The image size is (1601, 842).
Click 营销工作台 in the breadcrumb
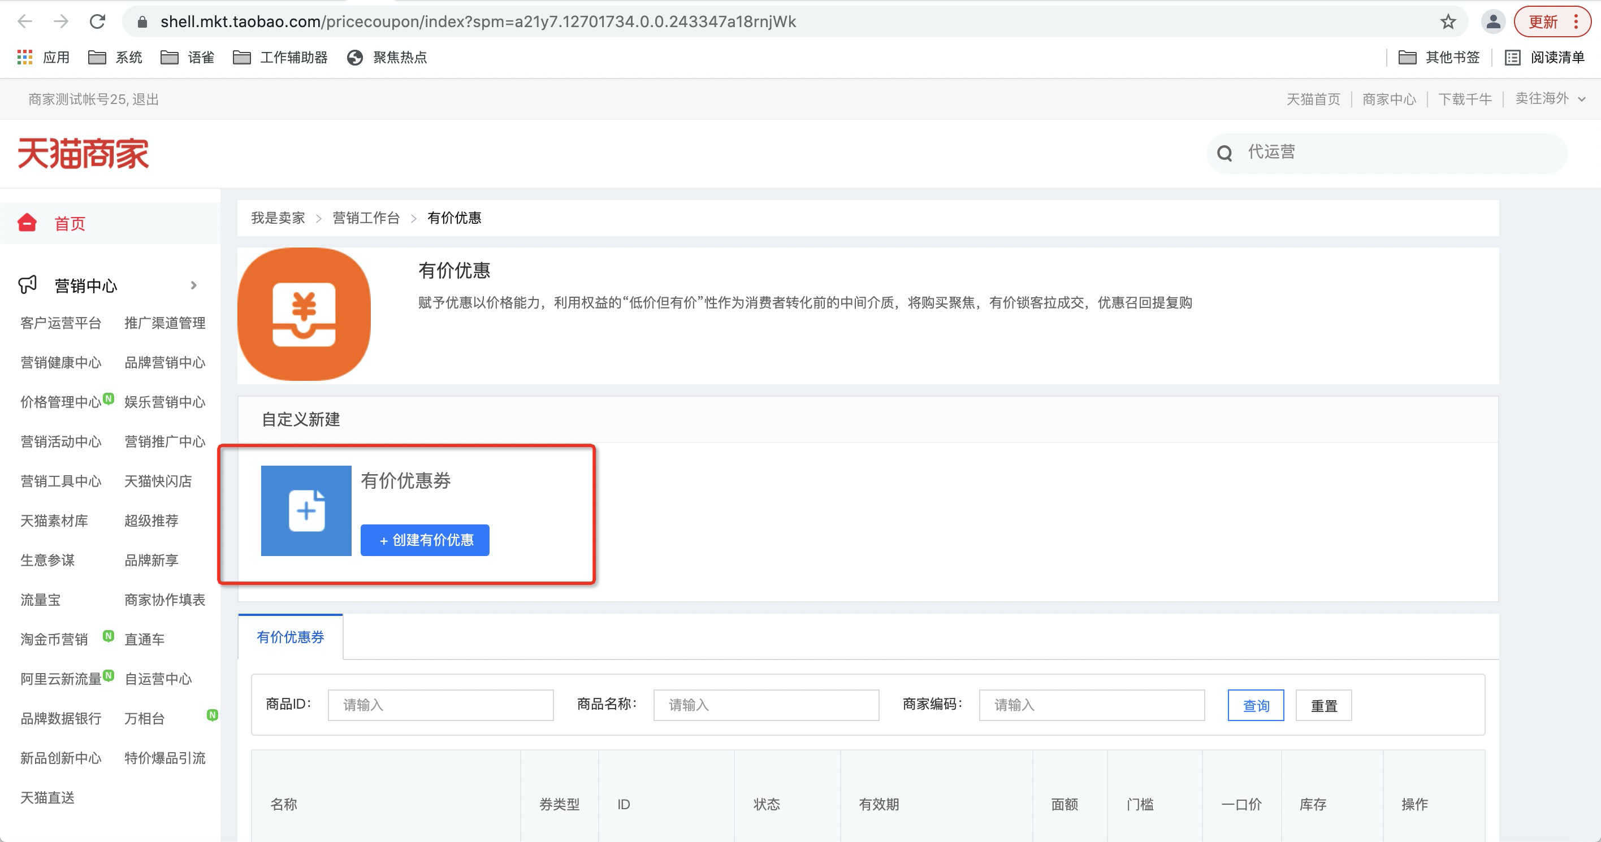(366, 218)
